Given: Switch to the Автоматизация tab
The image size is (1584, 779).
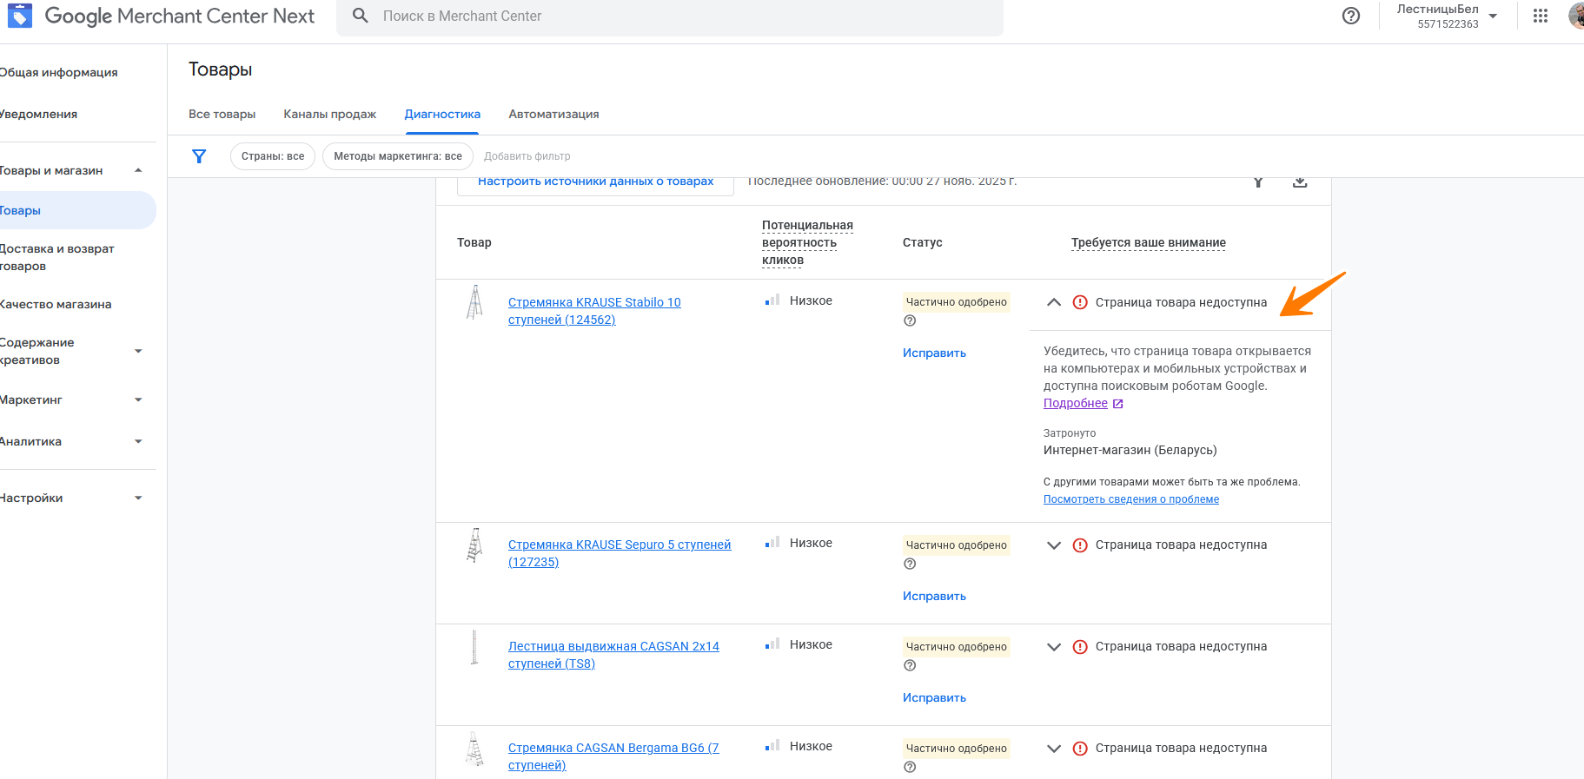Looking at the screenshot, I should 553,114.
